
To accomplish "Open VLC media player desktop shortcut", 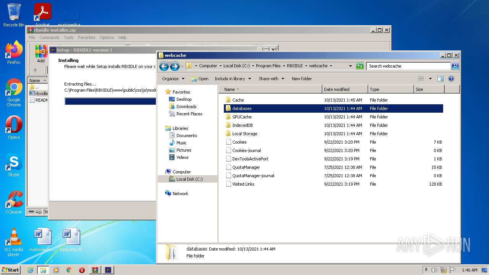I will [x=14, y=242].
